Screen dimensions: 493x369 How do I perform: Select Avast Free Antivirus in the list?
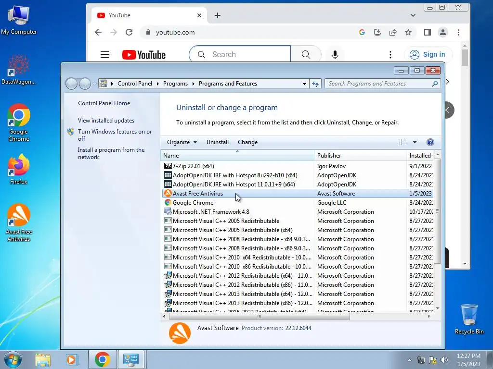pos(298,194)
